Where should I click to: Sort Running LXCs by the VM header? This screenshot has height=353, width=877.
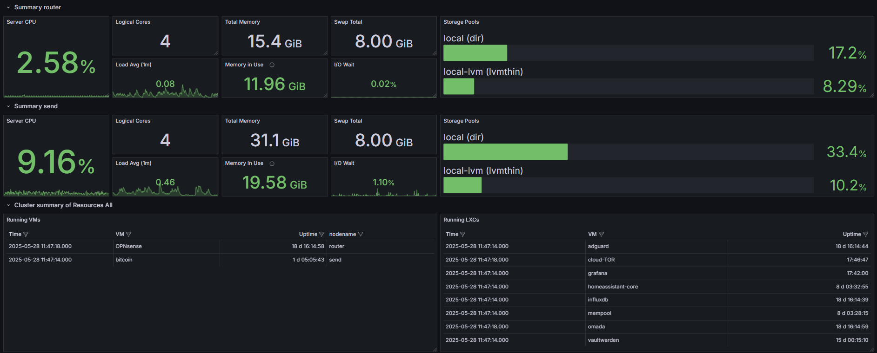coord(592,235)
